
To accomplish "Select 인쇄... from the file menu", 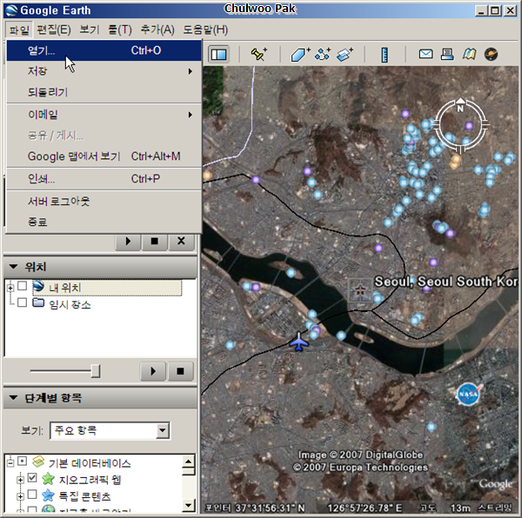I will pos(104,179).
